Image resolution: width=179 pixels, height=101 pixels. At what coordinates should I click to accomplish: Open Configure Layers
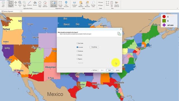(x=74, y=4)
